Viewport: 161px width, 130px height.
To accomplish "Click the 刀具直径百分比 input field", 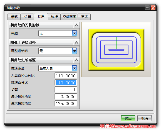I will [x=66, y=76].
